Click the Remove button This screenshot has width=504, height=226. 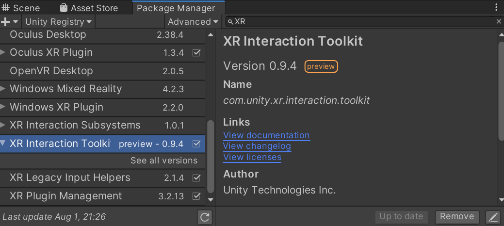[457, 217]
